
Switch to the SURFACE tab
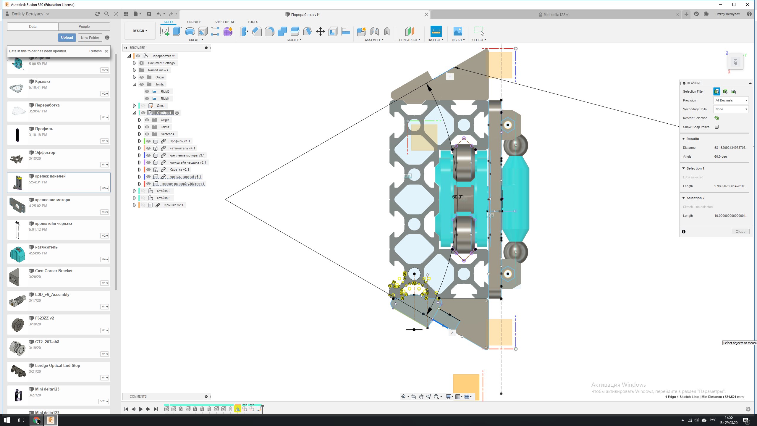[194, 22]
